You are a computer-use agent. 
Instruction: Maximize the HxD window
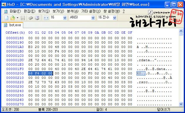[174, 5]
